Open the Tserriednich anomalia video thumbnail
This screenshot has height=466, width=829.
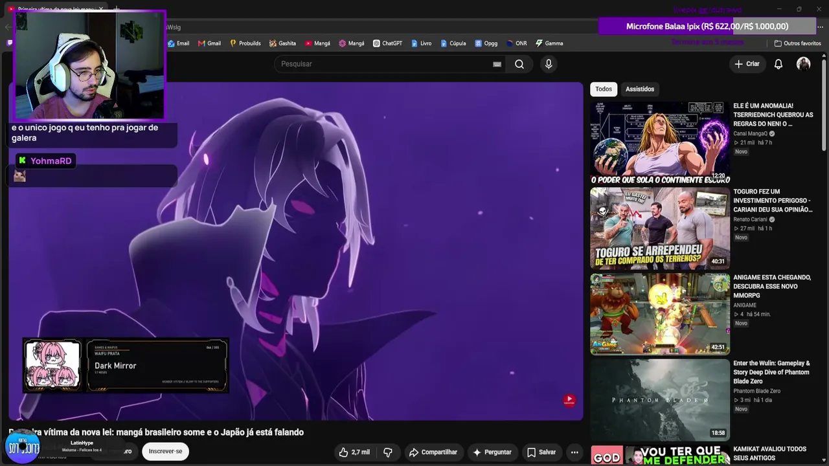[660, 142]
